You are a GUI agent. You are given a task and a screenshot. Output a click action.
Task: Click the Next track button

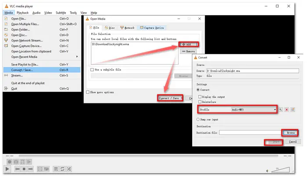point(30,169)
